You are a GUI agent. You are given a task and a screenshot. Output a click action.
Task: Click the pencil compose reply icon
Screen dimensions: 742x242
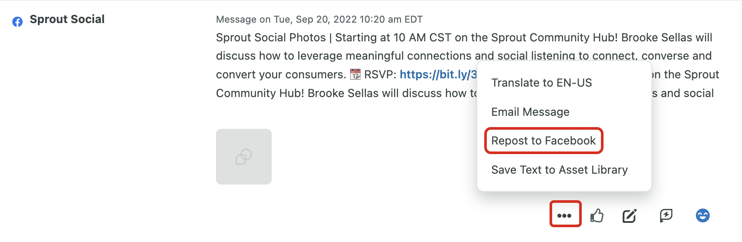630,215
